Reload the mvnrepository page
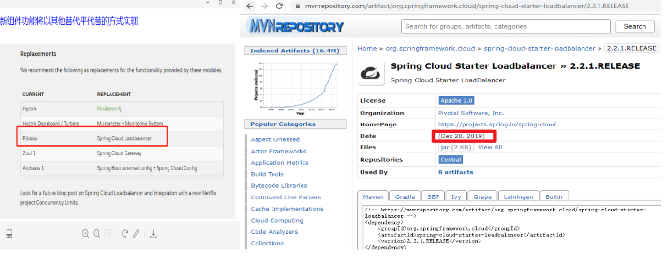Viewport: 668px width, 259px height. 279,6
